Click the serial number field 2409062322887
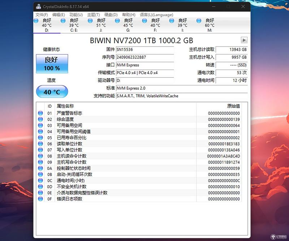 pyautogui.click(x=145, y=57)
